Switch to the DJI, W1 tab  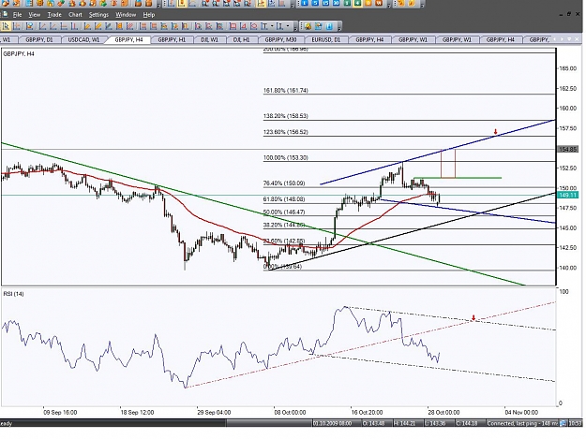click(x=210, y=39)
